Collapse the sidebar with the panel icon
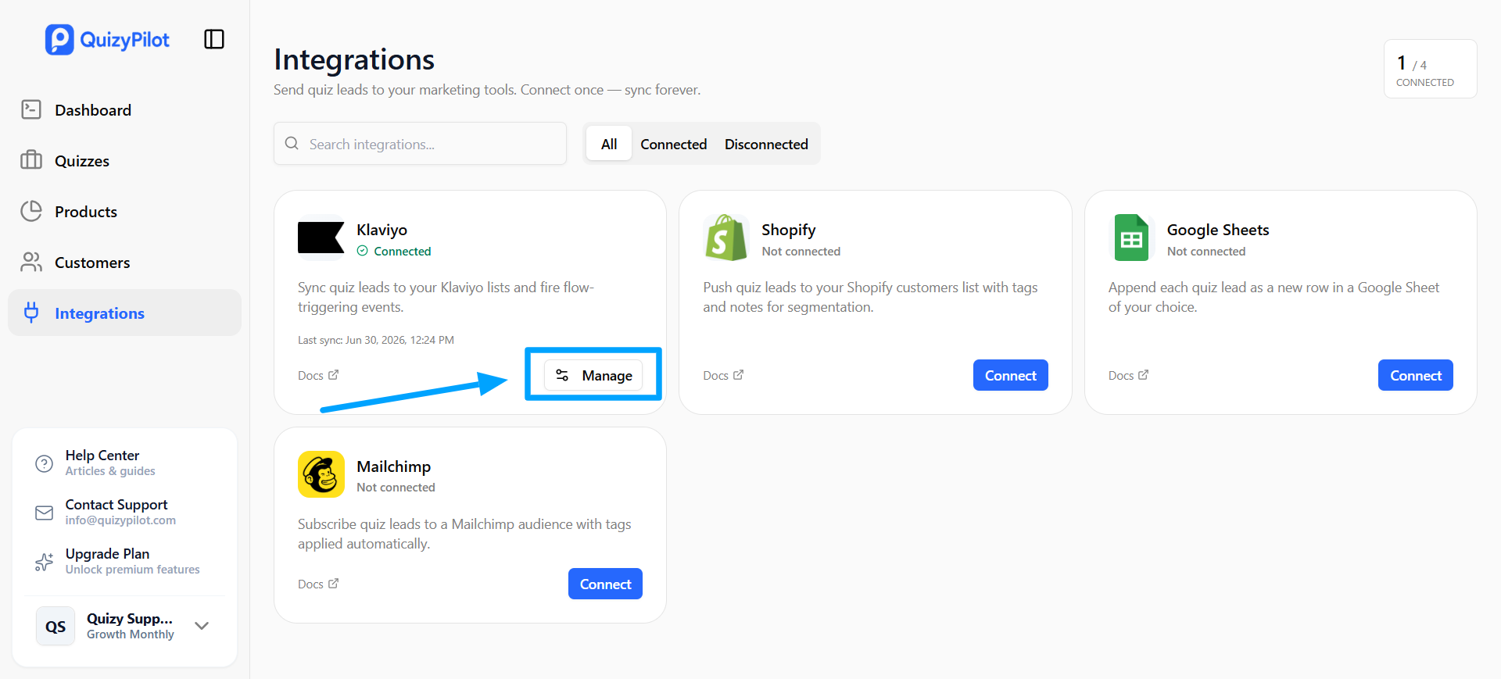 click(x=214, y=39)
